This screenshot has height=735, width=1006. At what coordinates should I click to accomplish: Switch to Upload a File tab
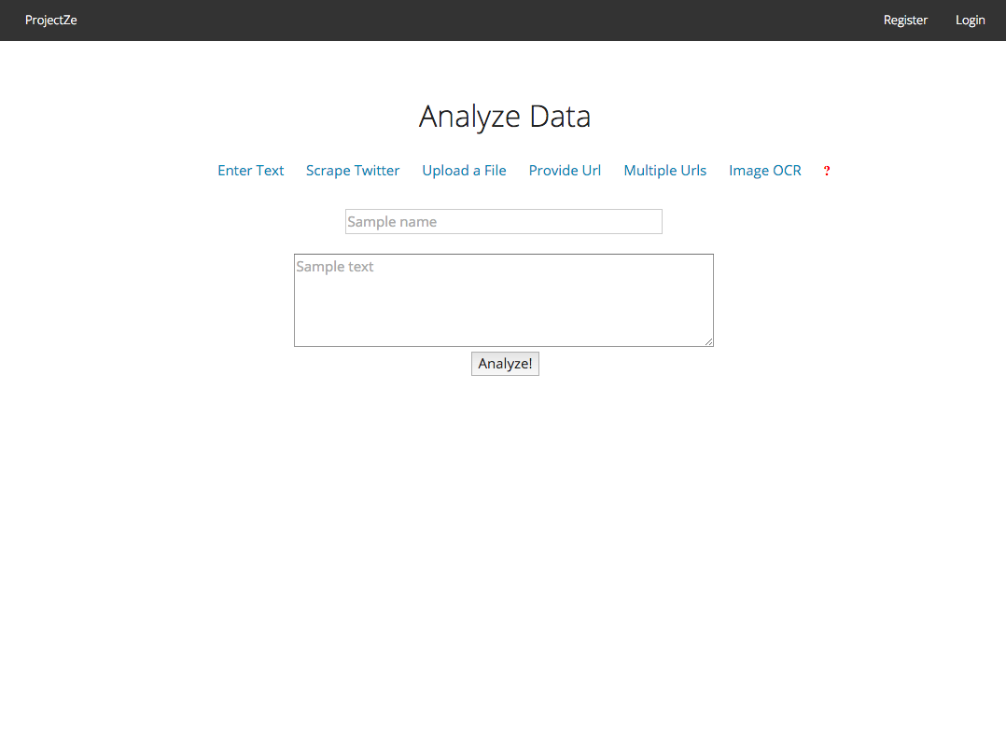(x=464, y=171)
